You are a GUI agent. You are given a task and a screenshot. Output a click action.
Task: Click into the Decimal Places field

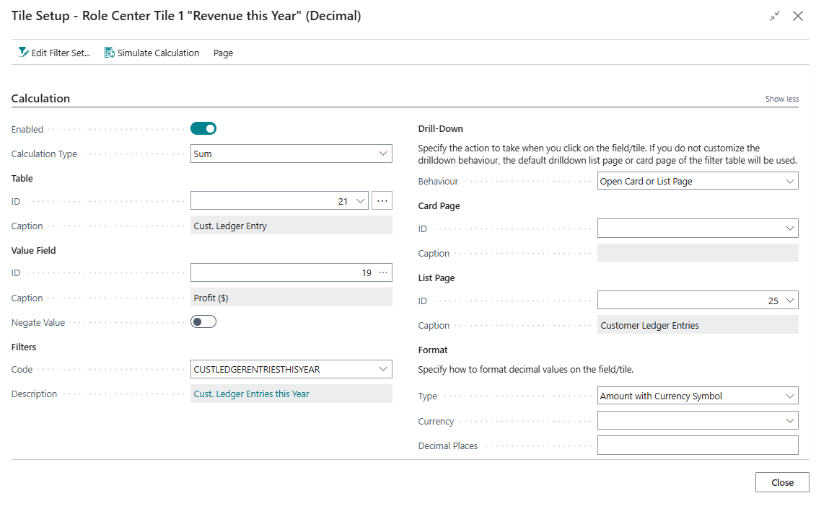tap(697, 445)
